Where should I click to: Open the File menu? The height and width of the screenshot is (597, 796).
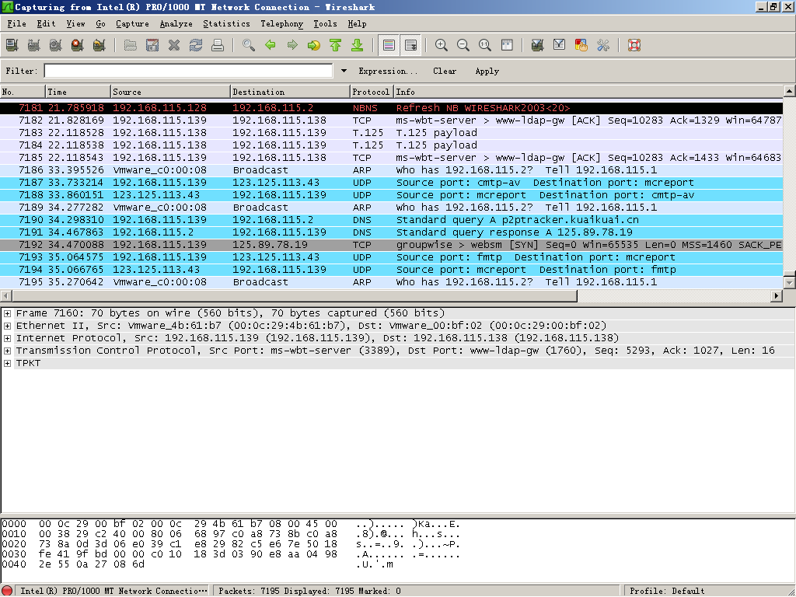coord(16,23)
